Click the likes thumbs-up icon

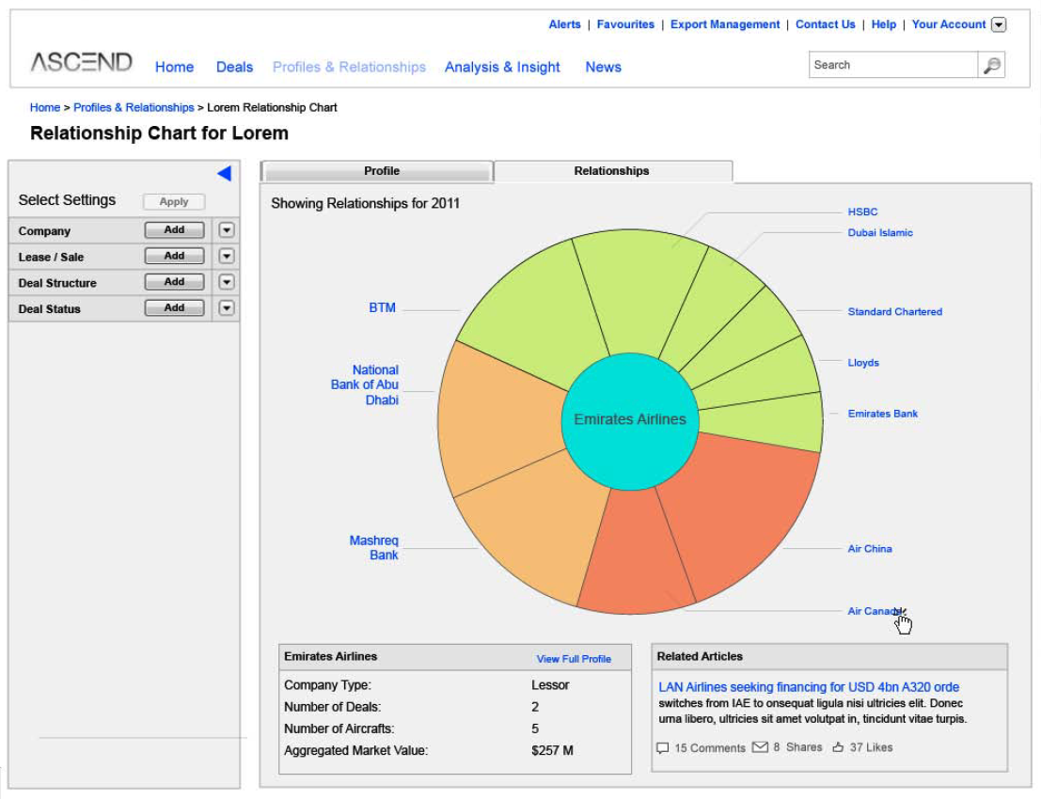tap(839, 747)
